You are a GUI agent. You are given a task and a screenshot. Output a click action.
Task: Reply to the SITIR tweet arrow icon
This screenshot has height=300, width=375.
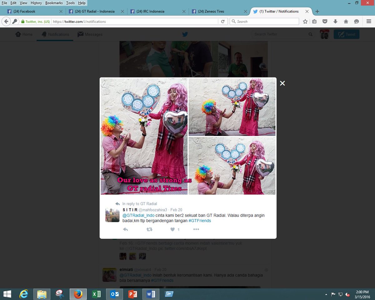pyautogui.click(x=125, y=229)
